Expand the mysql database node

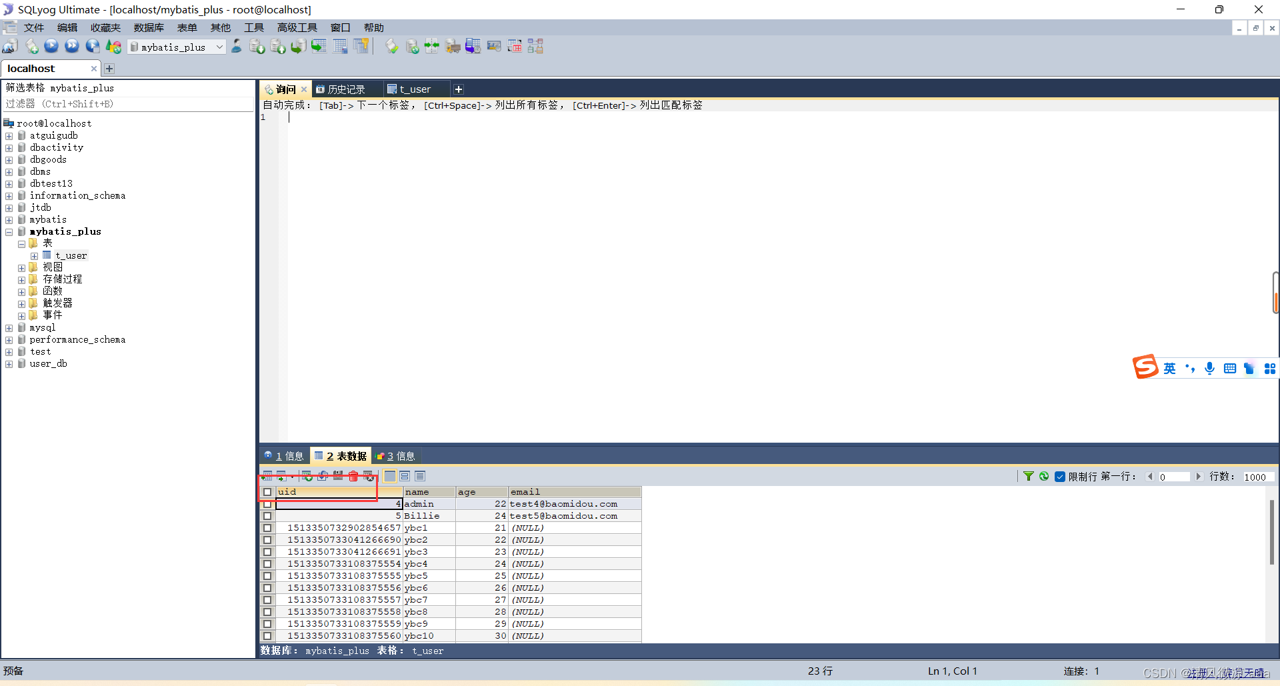pyautogui.click(x=9, y=328)
